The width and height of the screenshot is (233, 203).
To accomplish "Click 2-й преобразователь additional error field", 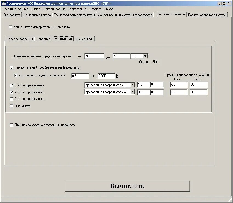I will coord(157,92).
